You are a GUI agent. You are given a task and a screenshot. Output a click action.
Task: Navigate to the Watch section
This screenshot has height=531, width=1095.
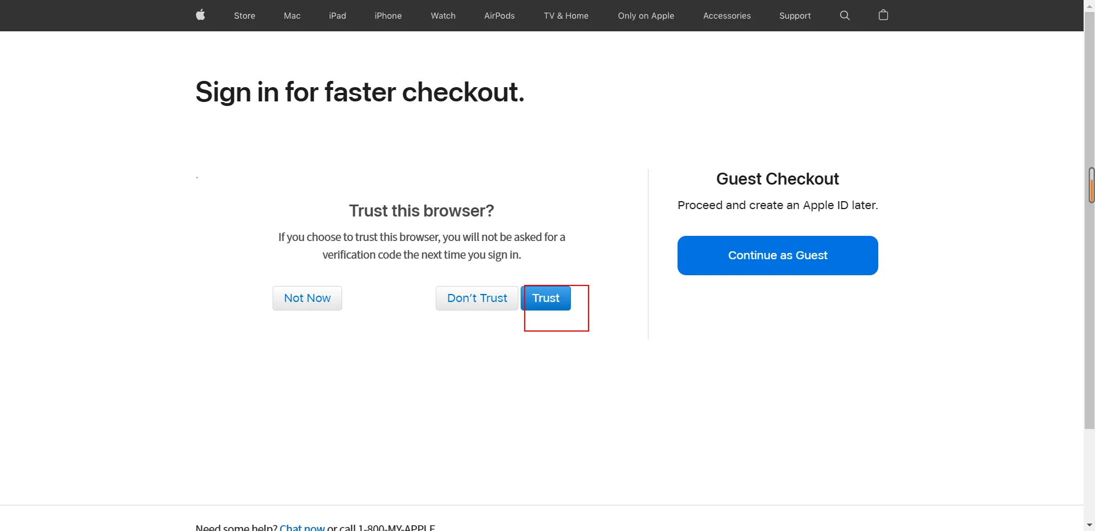tap(443, 16)
